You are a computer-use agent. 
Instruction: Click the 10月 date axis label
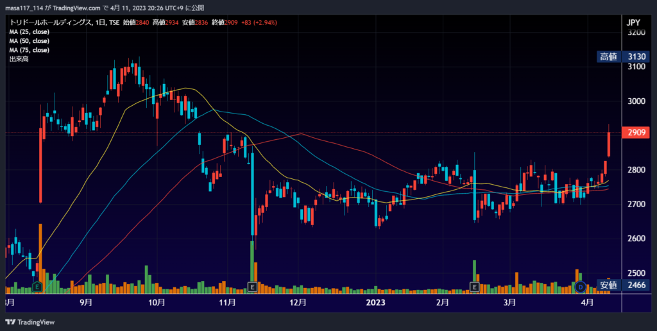click(157, 302)
